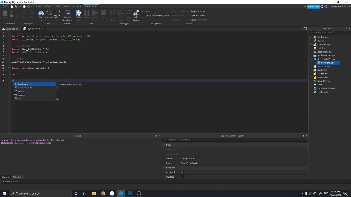Switch to the MODEL ribbon tab
This screenshot has height=197, width=351.
48,6
